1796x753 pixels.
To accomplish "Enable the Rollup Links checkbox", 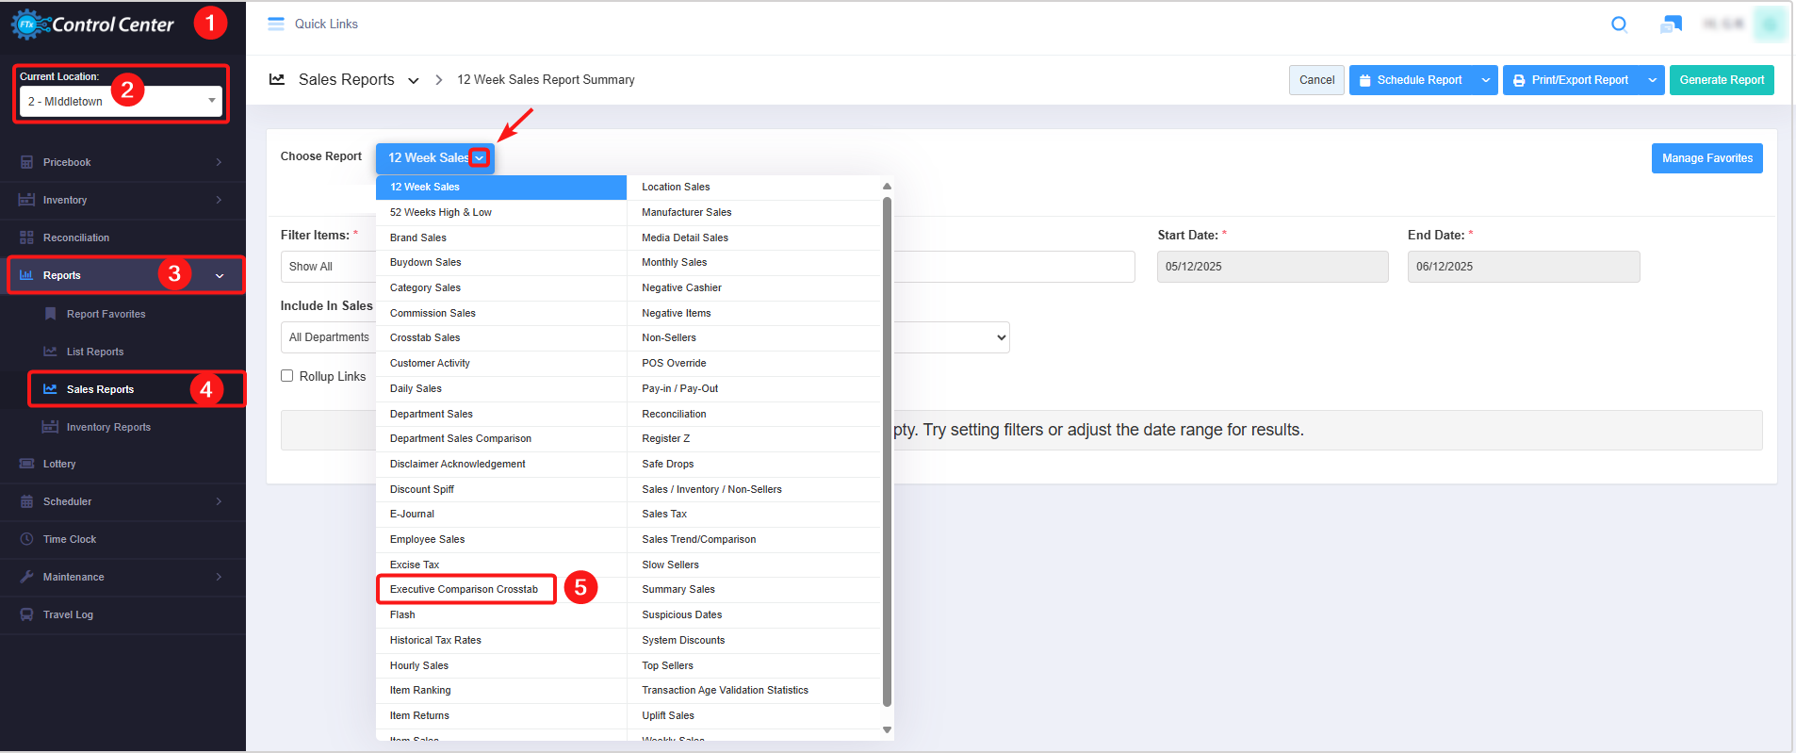I will 287,376.
